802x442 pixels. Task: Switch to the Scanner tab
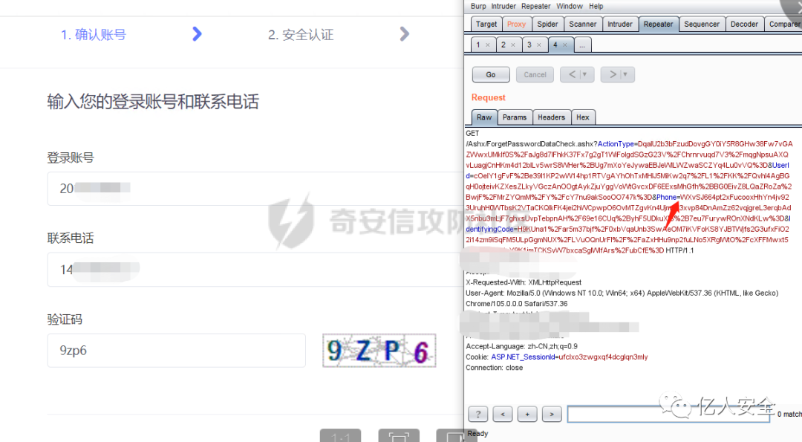[583, 24]
